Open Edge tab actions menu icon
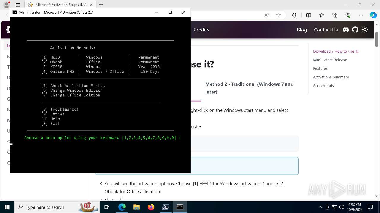 click(x=18, y=5)
